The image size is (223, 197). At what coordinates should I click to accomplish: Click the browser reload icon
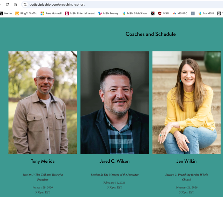(7, 5)
